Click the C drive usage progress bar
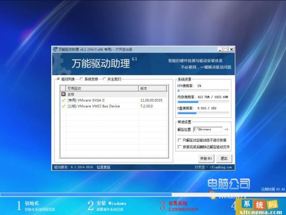This screenshot has height=215, width=286. 203,113
